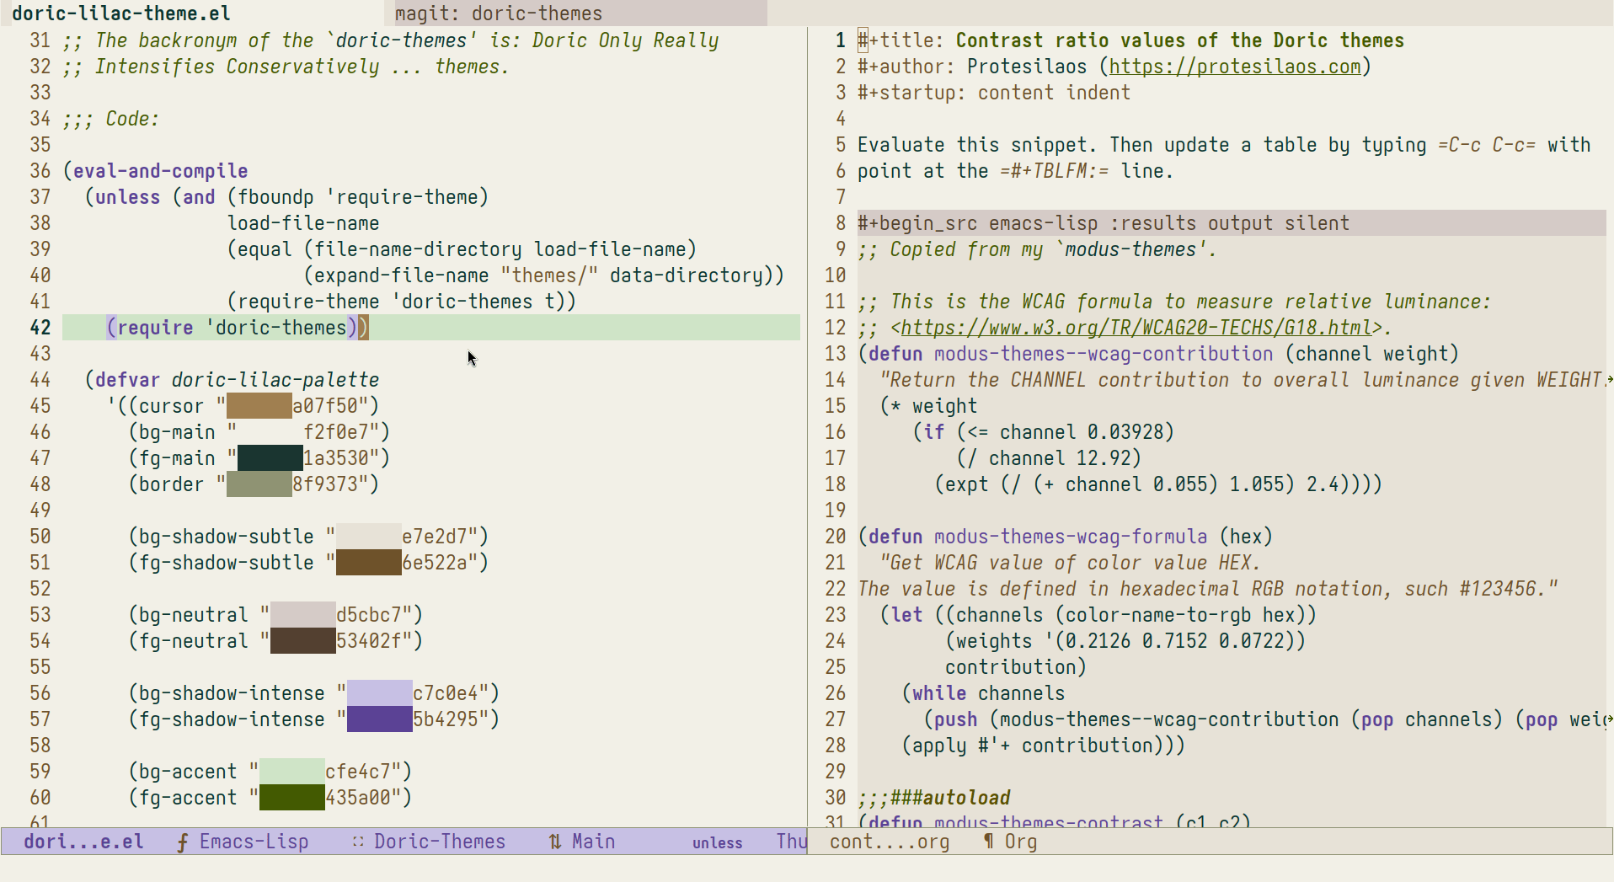Click the '(while channels' line
Image resolution: width=1614 pixels, height=882 pixels.
(x=983, y=693)
